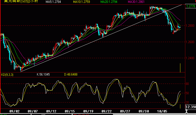Click the KD scale label 80

187,84
